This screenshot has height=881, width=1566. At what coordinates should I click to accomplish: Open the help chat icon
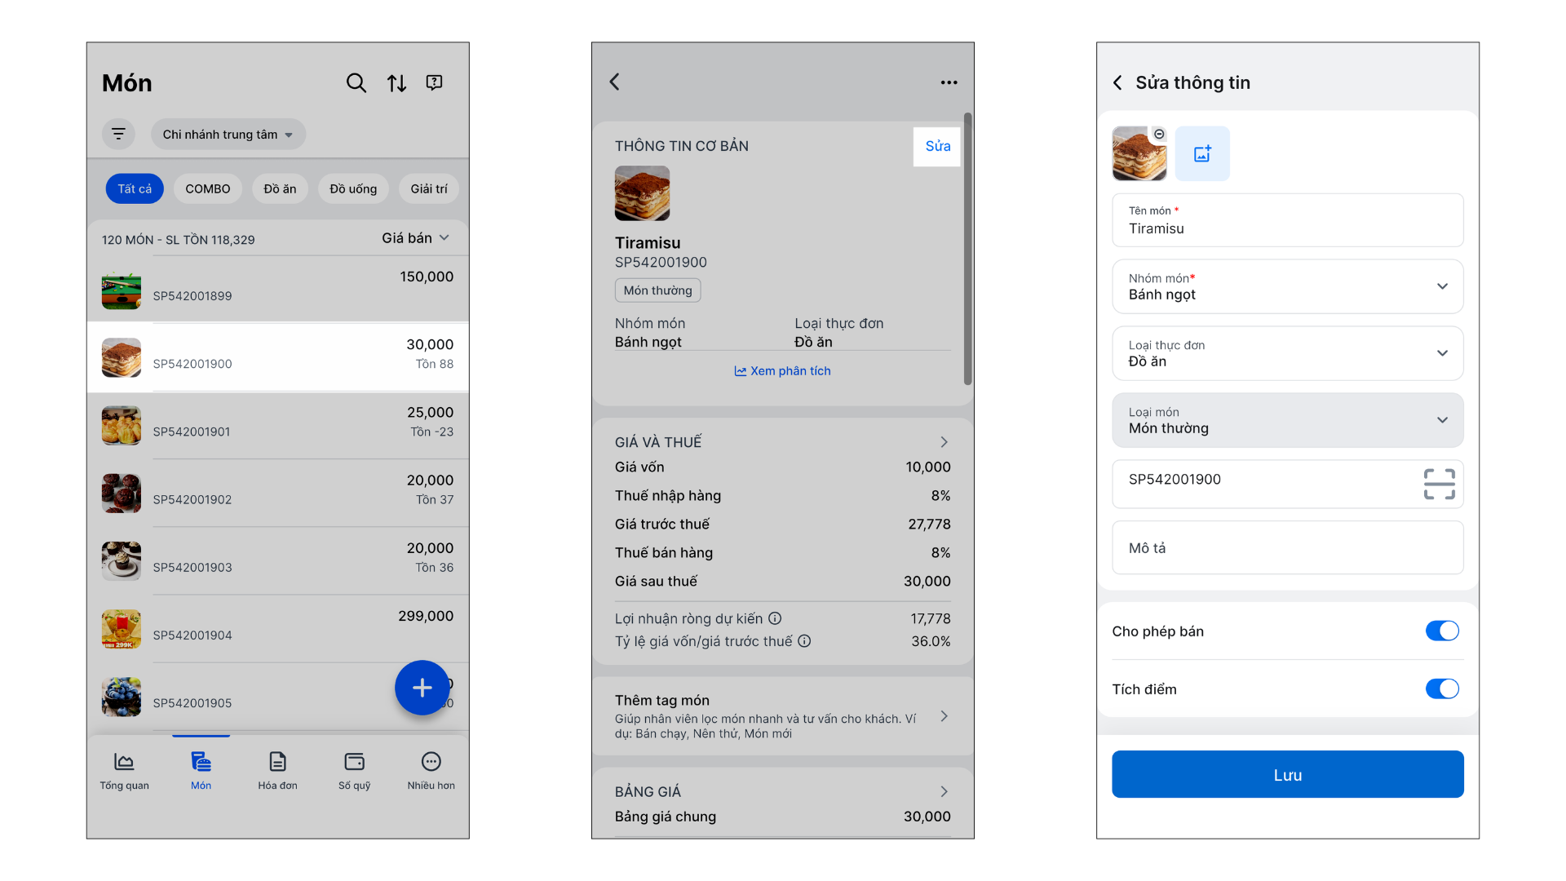435,82
